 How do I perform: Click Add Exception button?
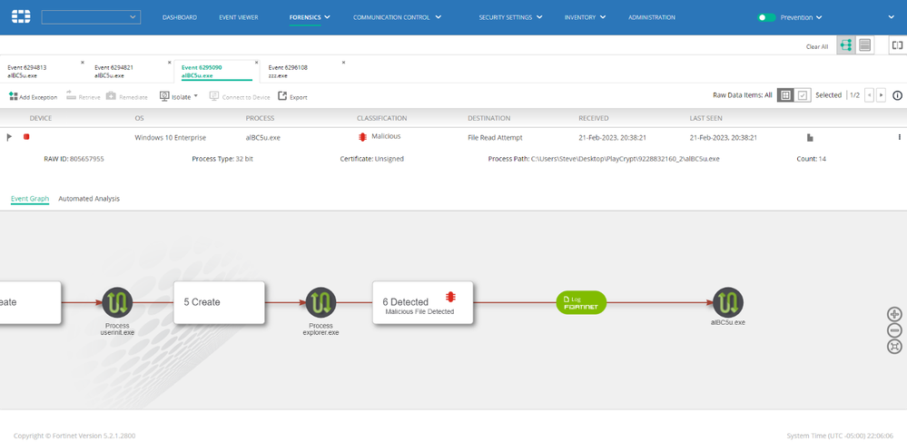[x=33, y=96]
